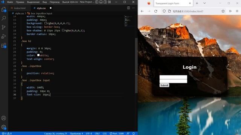The image size is (241, 135).
Task: Click the errors and warnings status indicator
Action: click(7, 133)
